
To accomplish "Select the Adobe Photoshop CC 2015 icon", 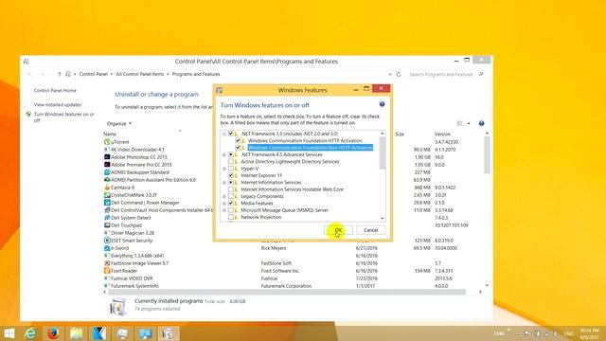I will pos(107,157).
